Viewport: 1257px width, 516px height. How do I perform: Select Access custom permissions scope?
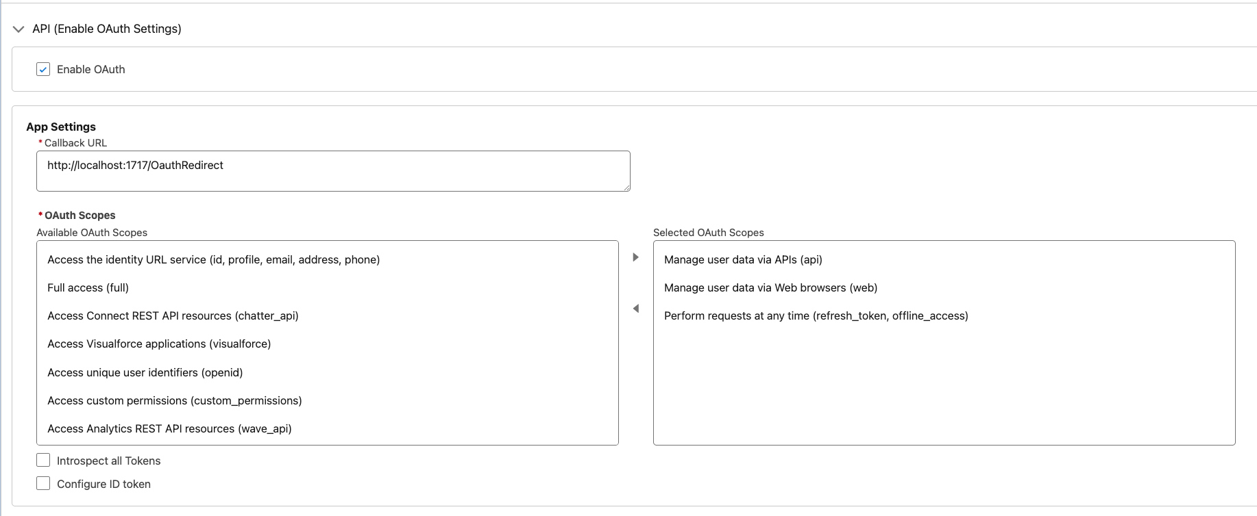click(174, 401)
